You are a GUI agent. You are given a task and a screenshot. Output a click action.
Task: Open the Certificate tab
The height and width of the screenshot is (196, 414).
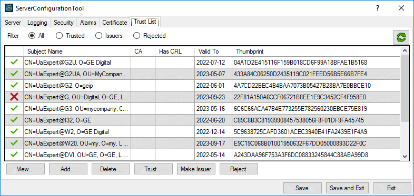tap(115, 23)
